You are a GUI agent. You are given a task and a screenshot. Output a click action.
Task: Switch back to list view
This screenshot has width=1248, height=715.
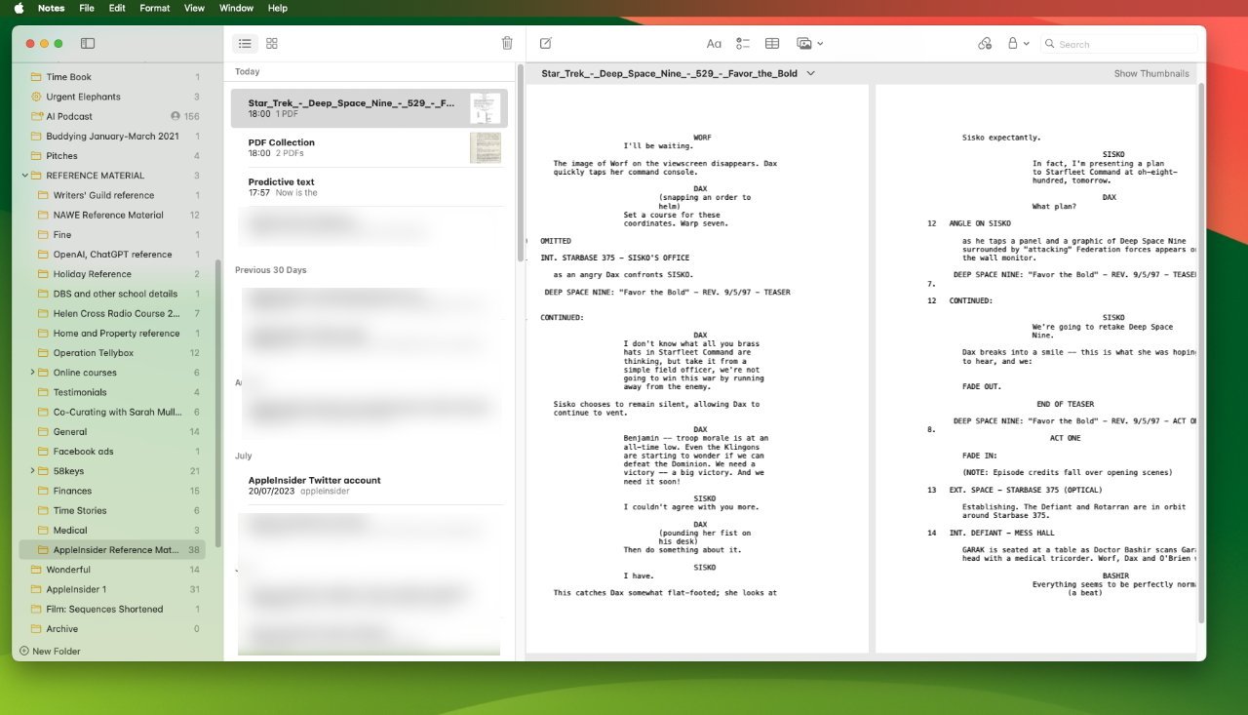click(245, 43)
